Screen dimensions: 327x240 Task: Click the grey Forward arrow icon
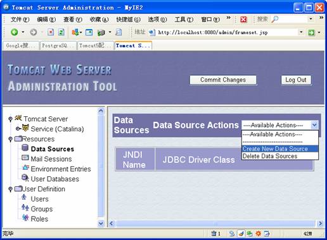[34, 32]
